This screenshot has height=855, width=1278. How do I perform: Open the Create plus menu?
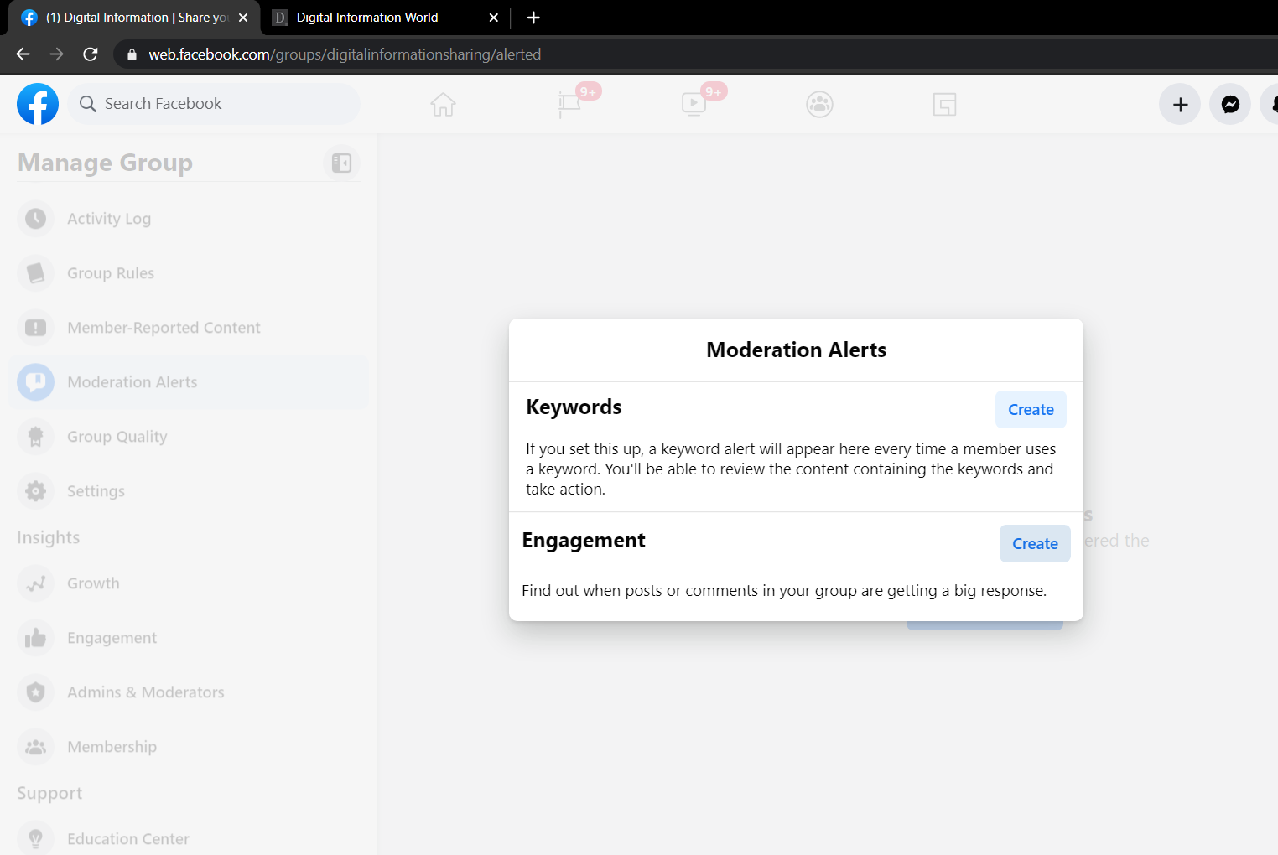click(x=1179, y=104)
